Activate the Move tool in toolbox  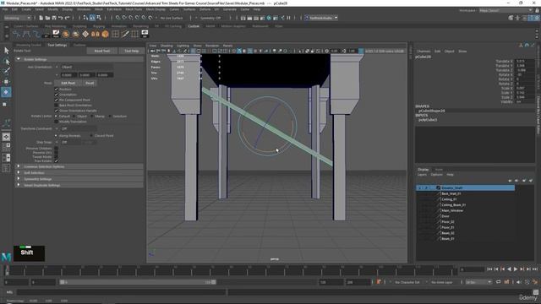click(x=6, y=82)
